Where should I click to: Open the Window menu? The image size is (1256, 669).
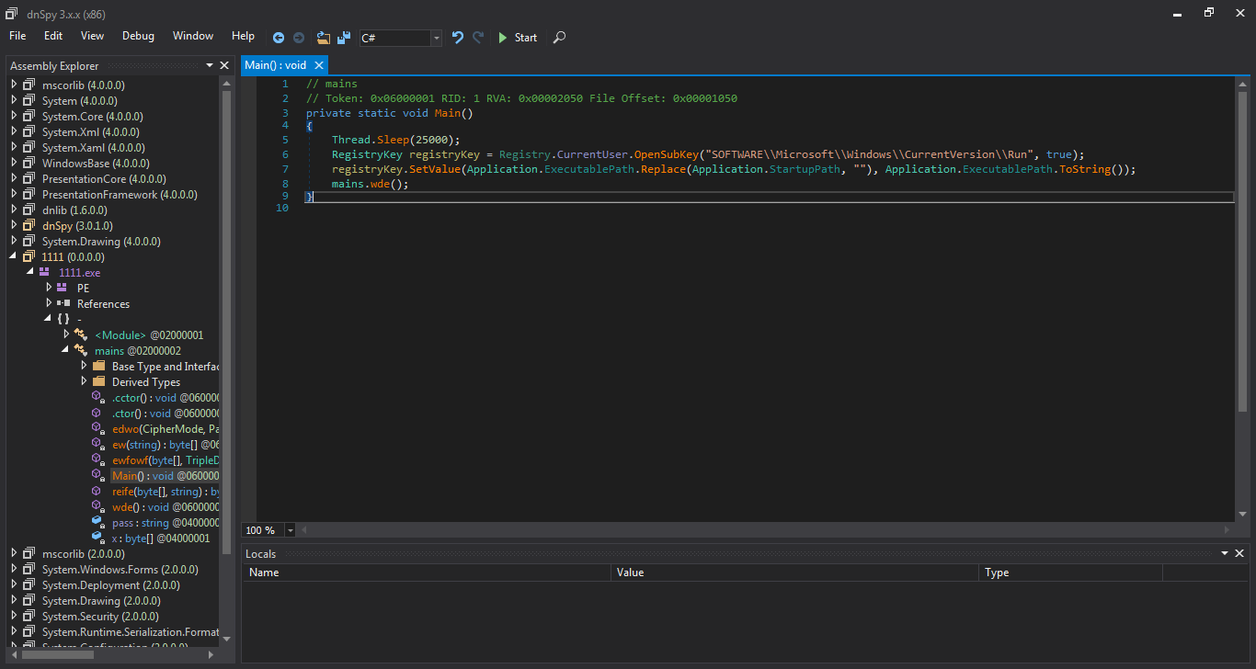(193, 36)
